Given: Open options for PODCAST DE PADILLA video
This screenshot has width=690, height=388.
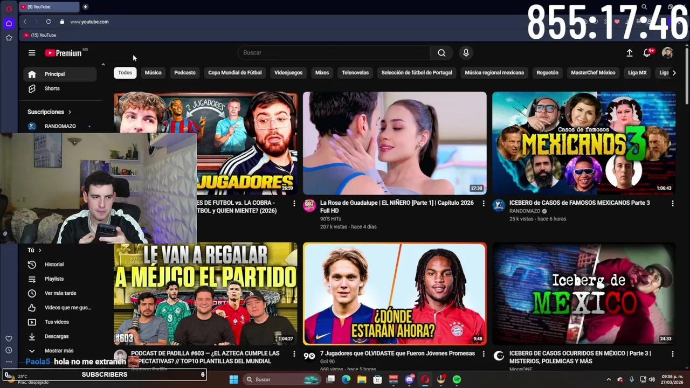Looking at the screenshot, I should click(x=294, y=354).
